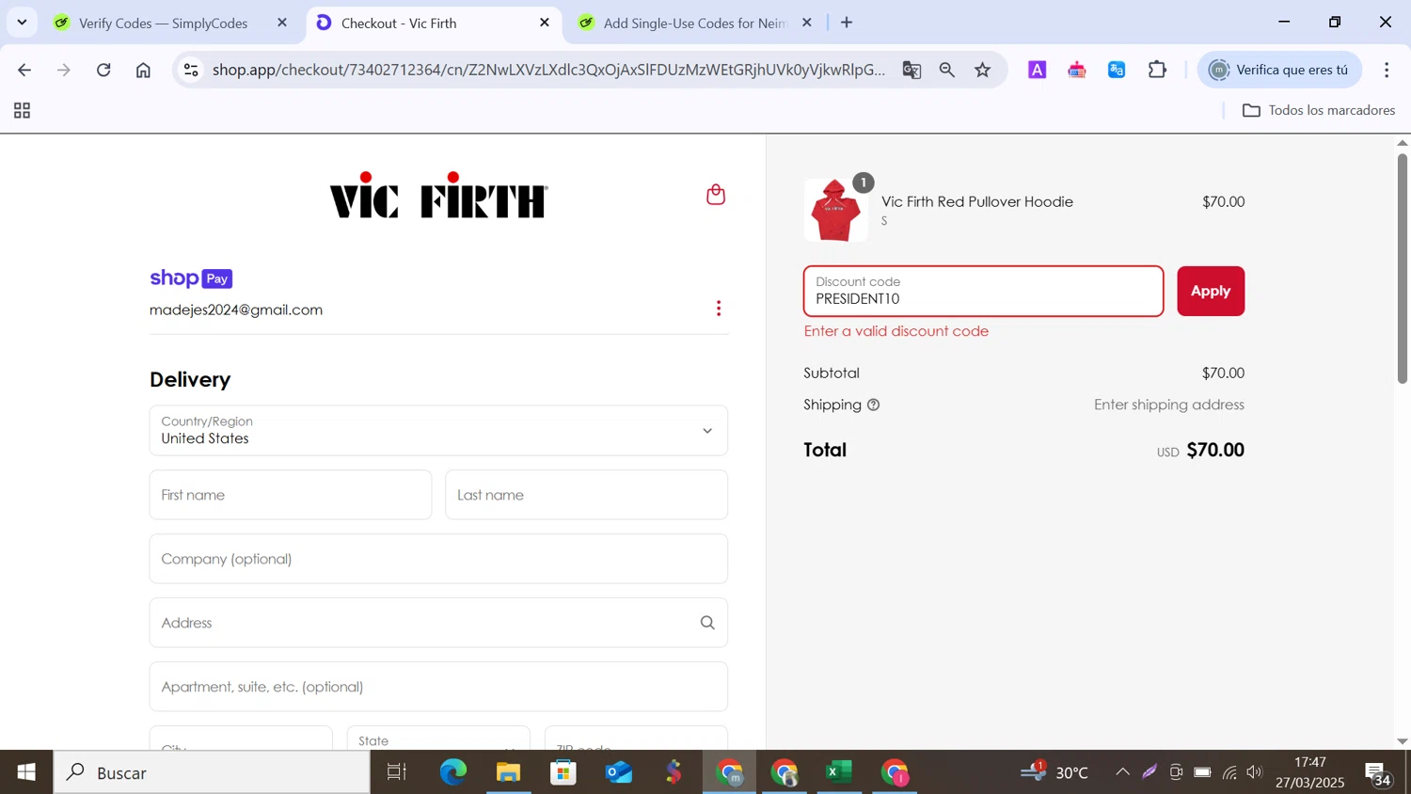Open File Explorer from taskbar
1411x794 pixels.
pyautogui.click(x=509, y=772)
